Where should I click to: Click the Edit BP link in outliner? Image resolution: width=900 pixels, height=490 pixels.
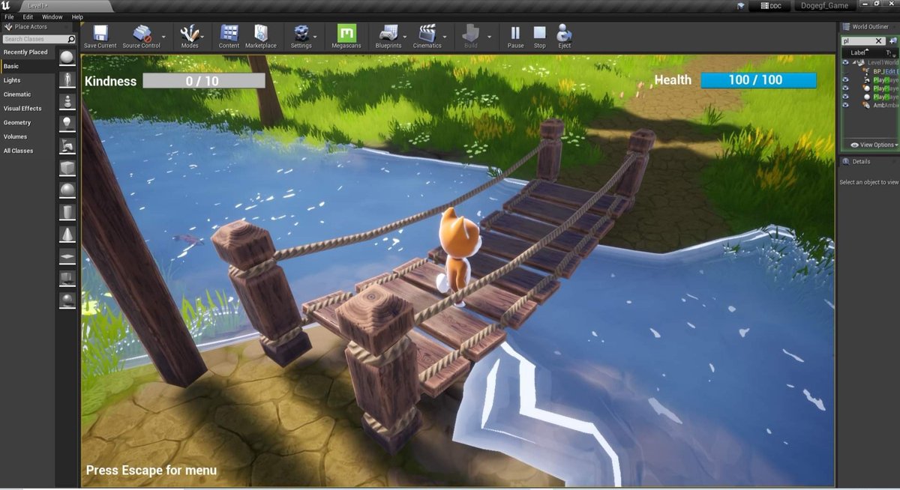(892, 71)
